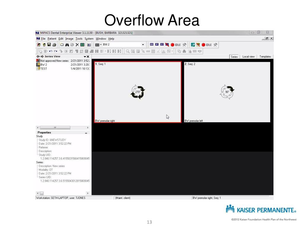
Task: Click the black X delete icon
Action: (x=77, y=45)
